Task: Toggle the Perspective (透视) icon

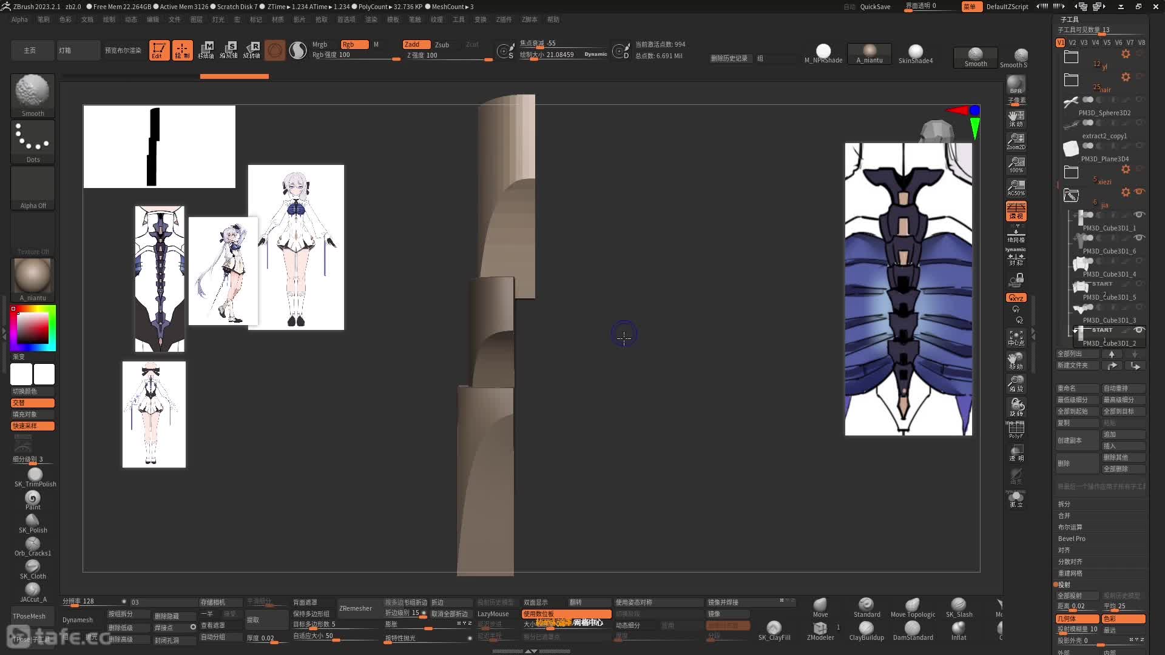Action: coord(1016,210)
